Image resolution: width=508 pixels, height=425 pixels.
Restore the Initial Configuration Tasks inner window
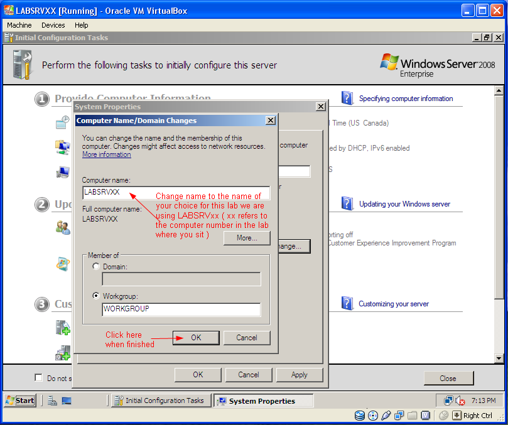487,38
